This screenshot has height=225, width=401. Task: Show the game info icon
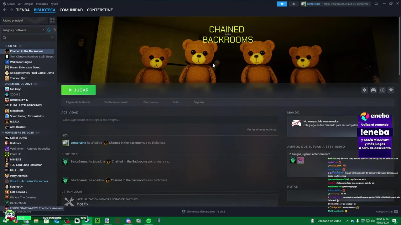[382, 90]
